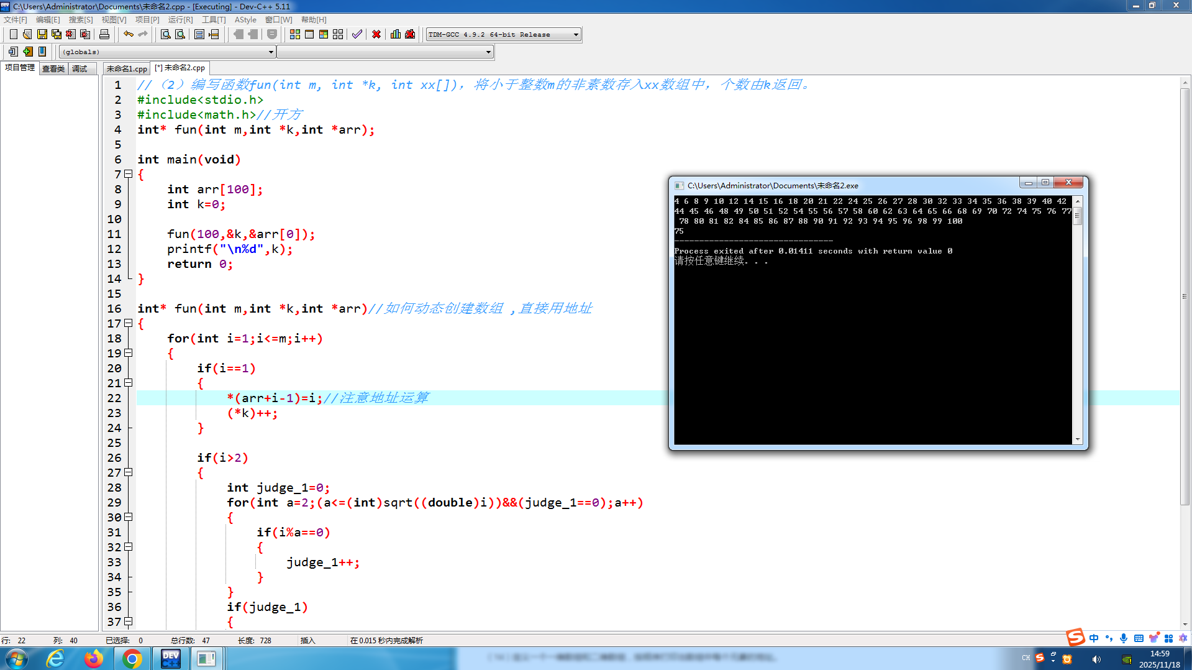The image size is (1192, 670).
Task: Click the editor vertical scrollbar down arrow
Action: click(x=1185, y=624)
